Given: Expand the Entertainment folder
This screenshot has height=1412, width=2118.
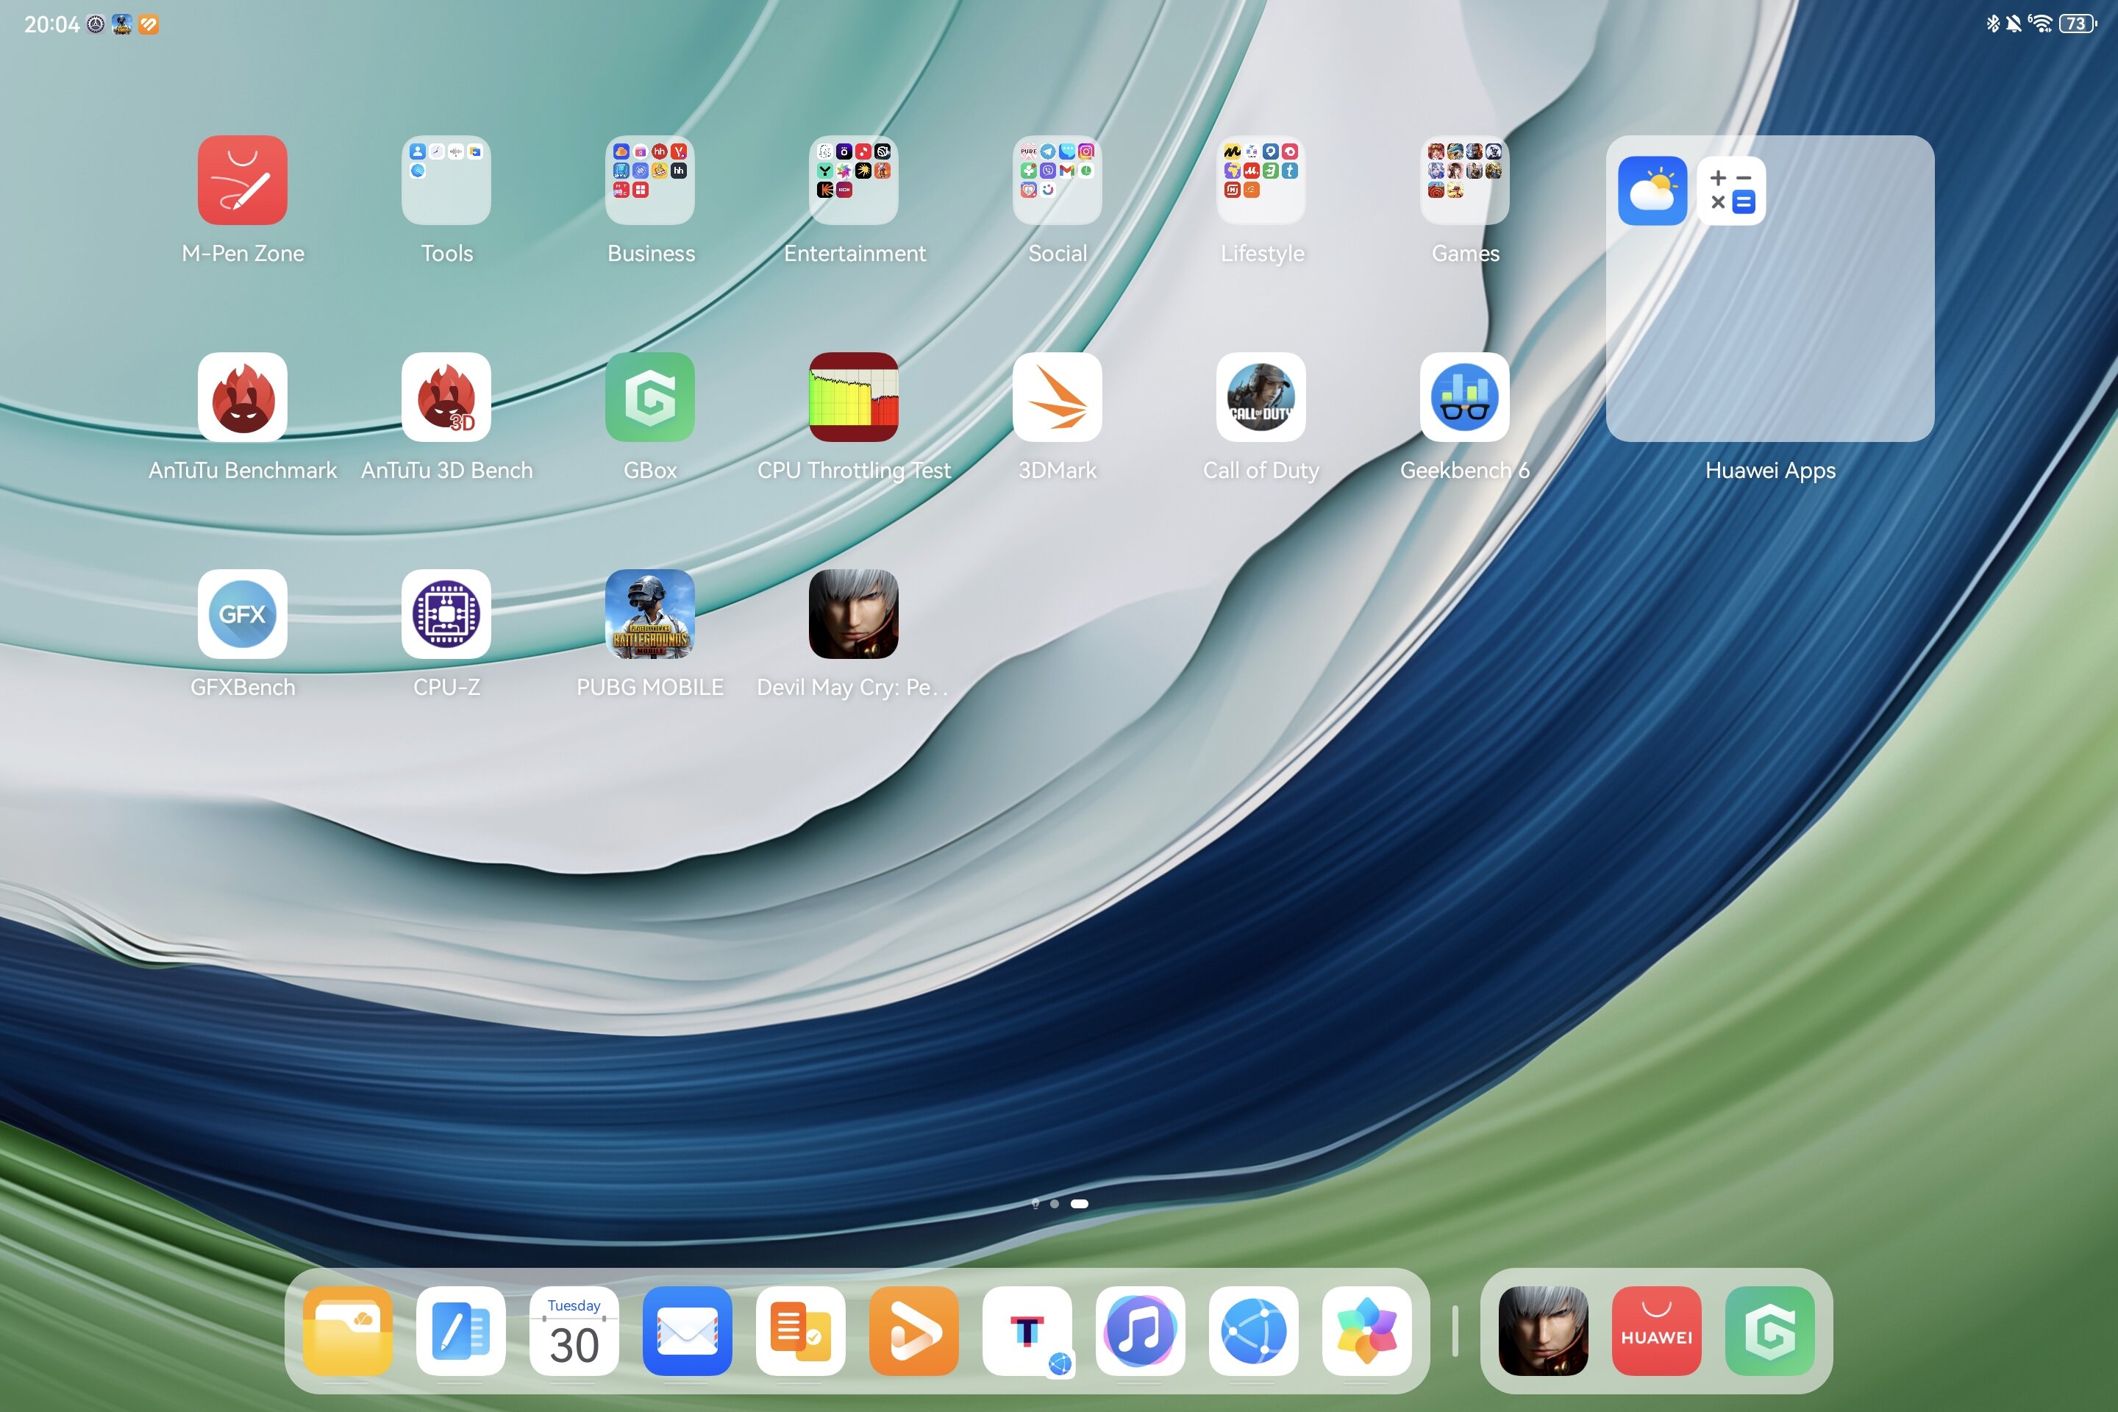Looking at the screenshot, I should [x=853, y=180].
